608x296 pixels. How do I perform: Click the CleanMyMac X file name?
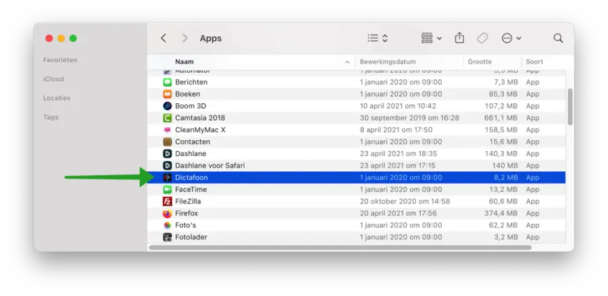point(200,130)
